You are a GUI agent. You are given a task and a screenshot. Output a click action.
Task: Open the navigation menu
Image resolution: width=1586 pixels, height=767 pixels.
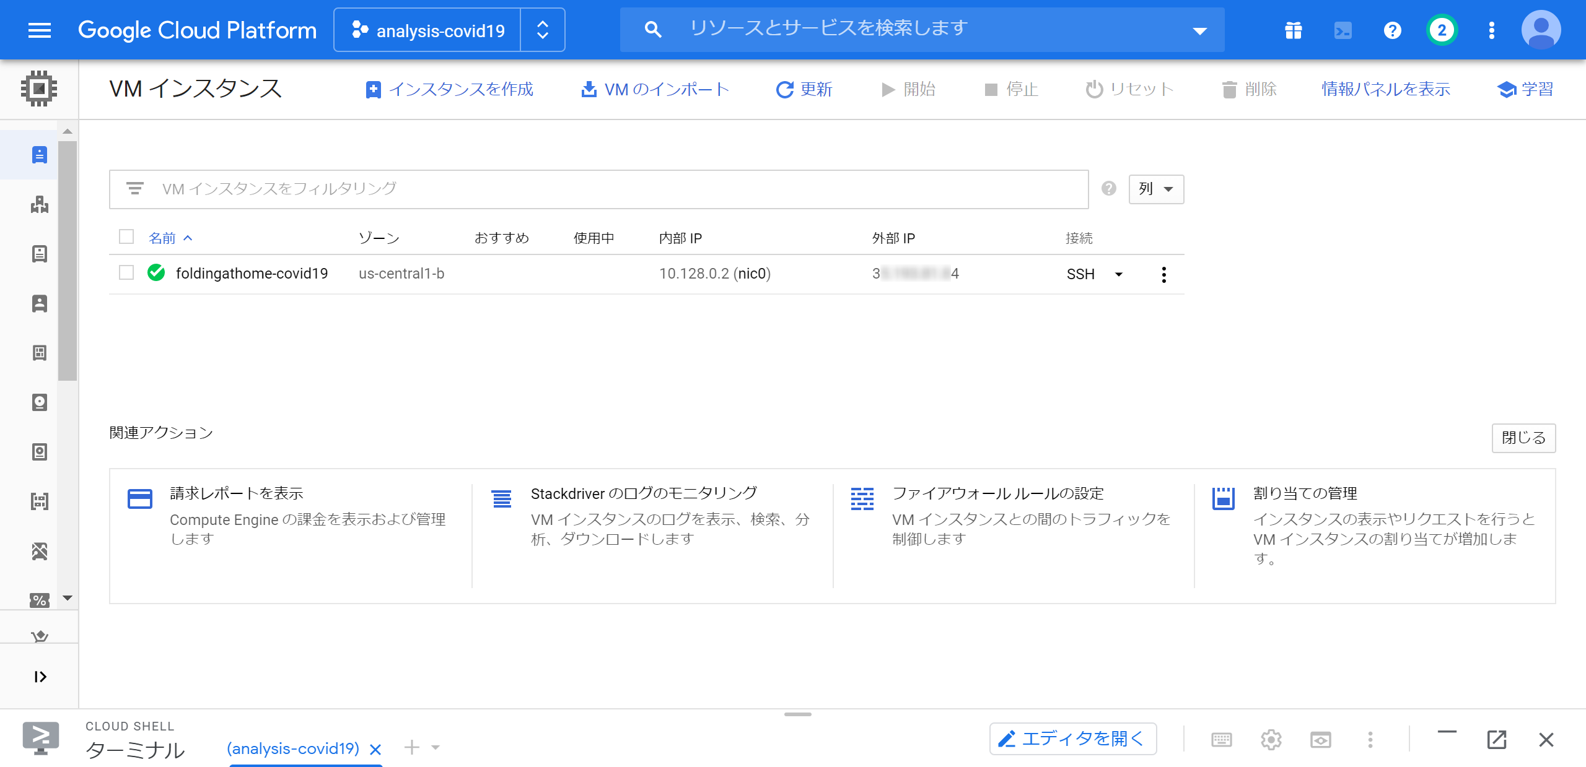pos(40,30)
